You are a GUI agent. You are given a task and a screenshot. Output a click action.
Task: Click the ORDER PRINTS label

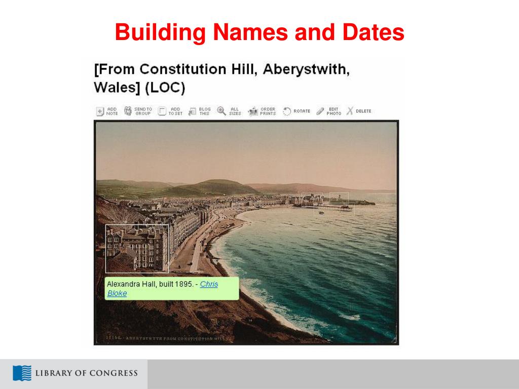tap(268, 111)
